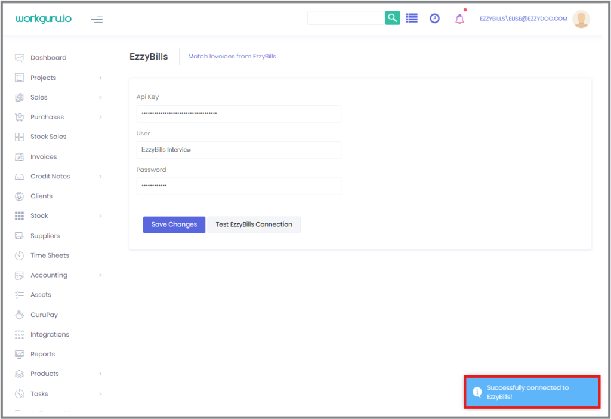The image size is (611, 419).
Task: Click the Sales sidebar icon
Action: click(x=19, y=97)
